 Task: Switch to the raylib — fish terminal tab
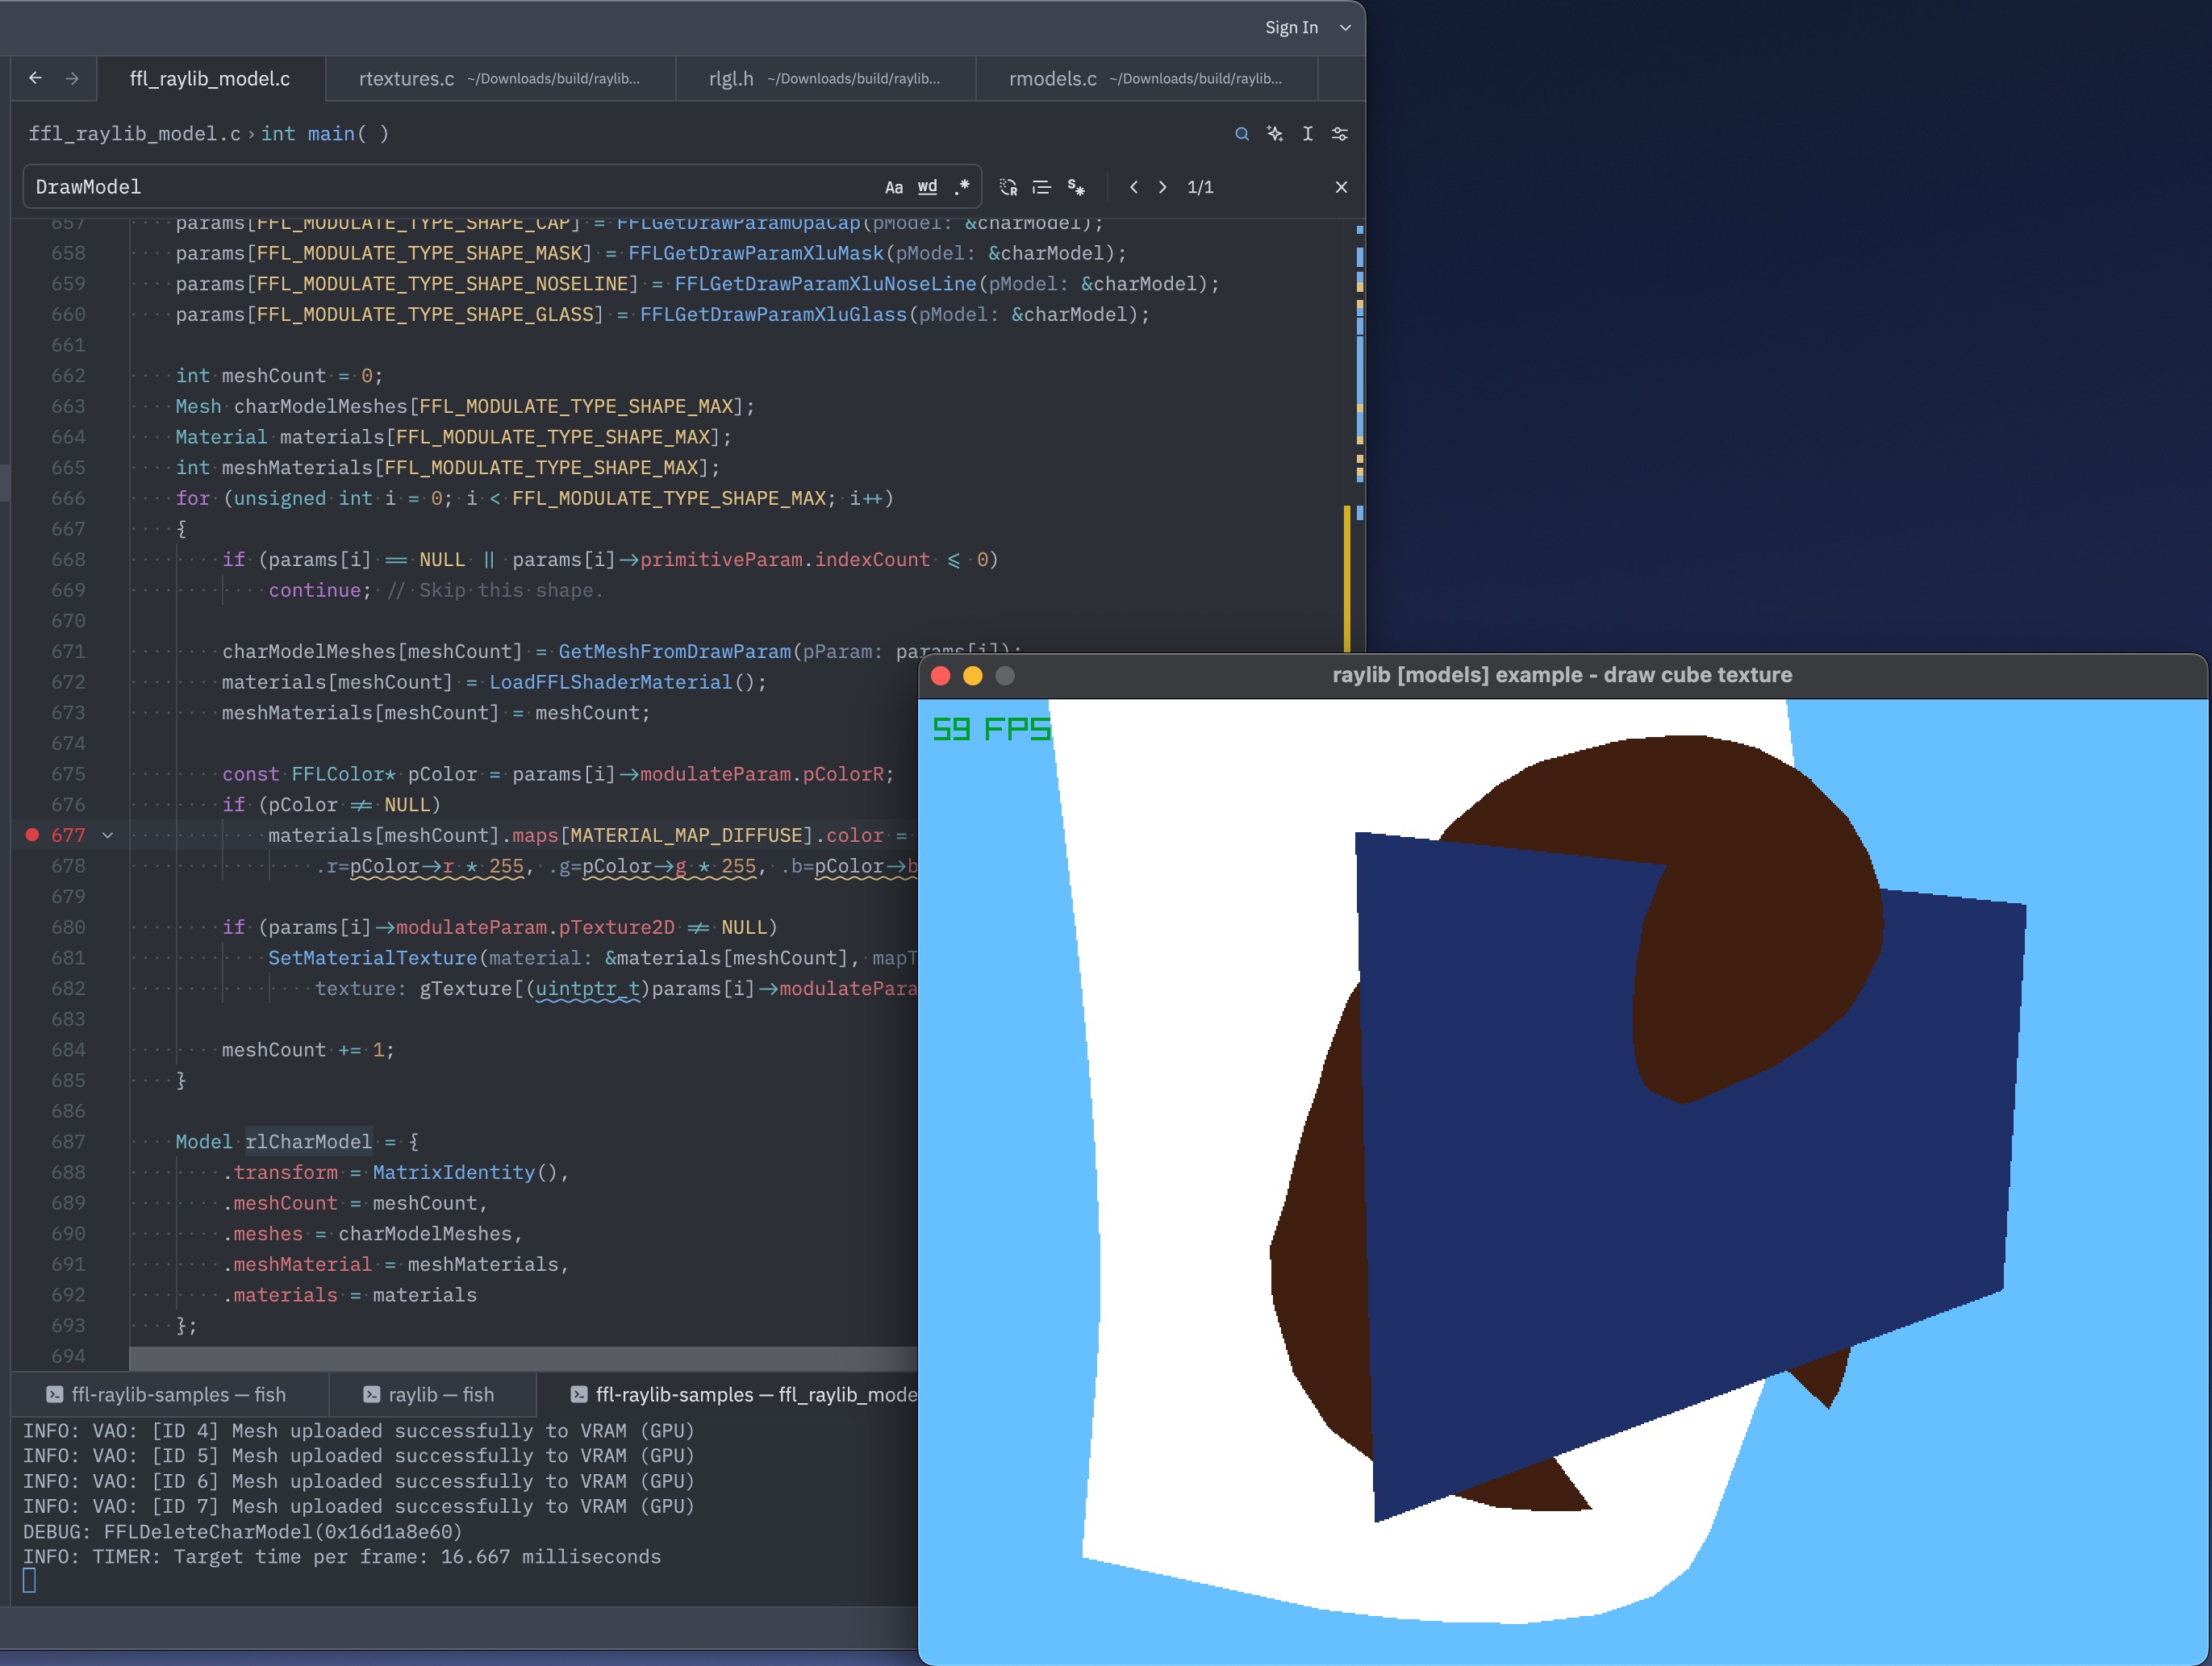pos(430,1394)
